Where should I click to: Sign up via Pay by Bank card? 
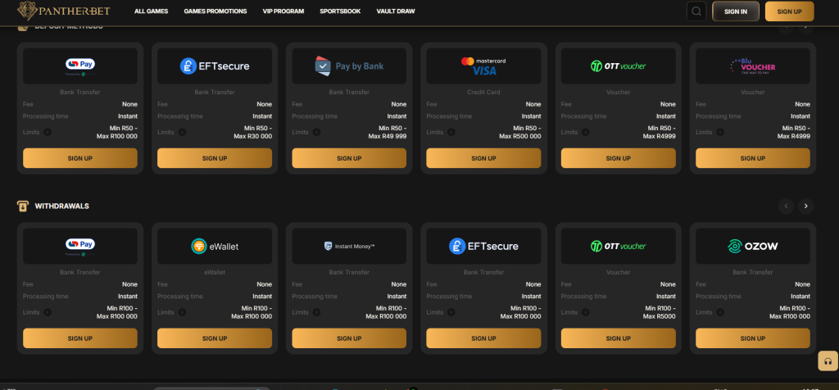349,158
